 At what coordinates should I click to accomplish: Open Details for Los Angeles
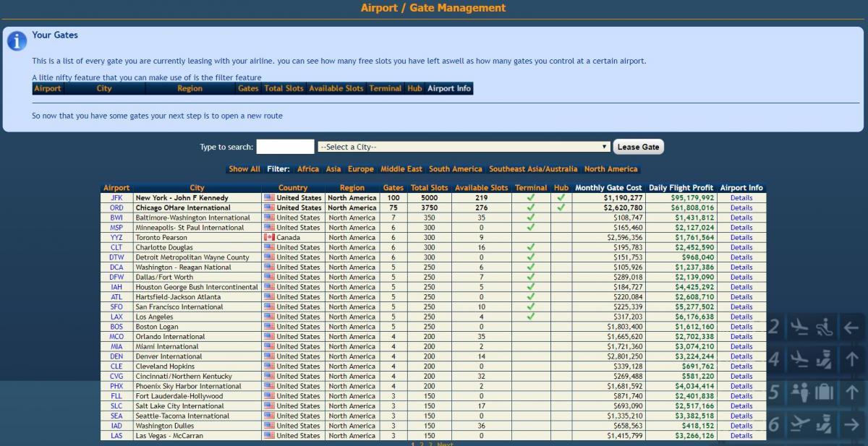[741, 317]
